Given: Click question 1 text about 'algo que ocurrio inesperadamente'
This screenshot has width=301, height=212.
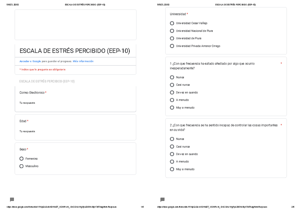Looking at the screenshot, I should point(212,66).
